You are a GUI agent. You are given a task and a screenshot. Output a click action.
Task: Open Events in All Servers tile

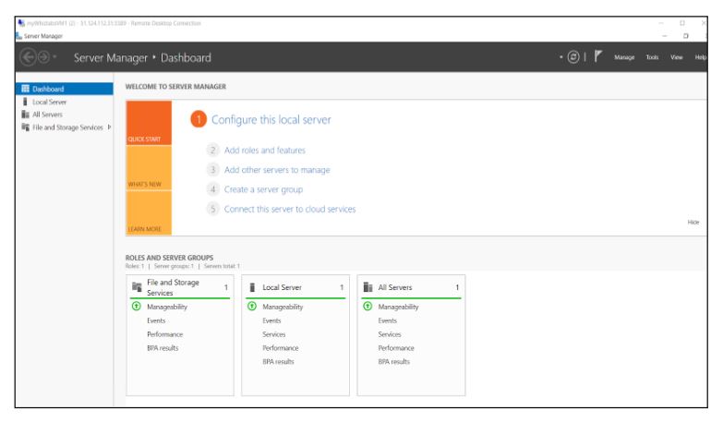click(x=387, y=320)
